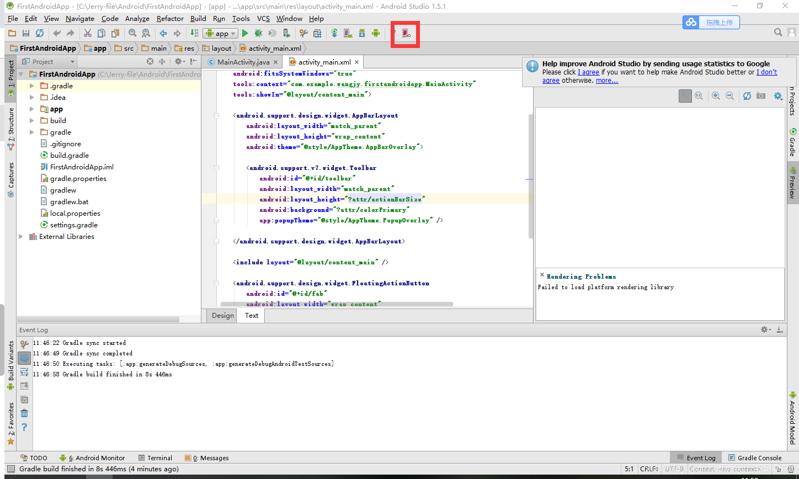The height and width of the screenshot is (479, 799).
Task: Expand the app module folder
Action: (32, 109)
